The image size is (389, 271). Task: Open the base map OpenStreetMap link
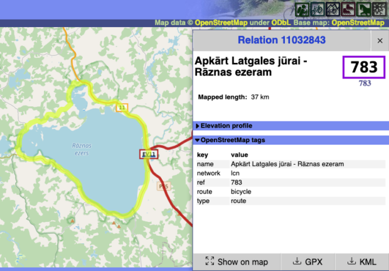tap(358, 23)
